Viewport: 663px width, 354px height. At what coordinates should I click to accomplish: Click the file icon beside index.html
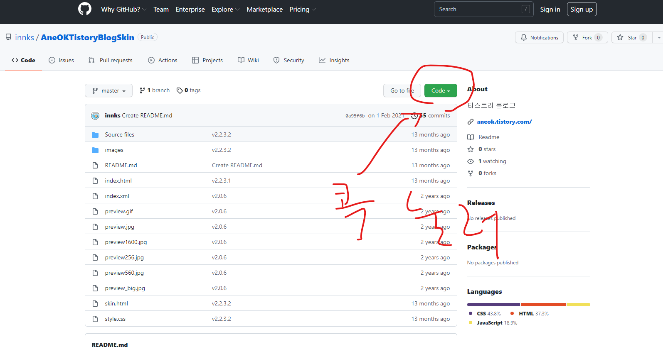click(95, 181)
